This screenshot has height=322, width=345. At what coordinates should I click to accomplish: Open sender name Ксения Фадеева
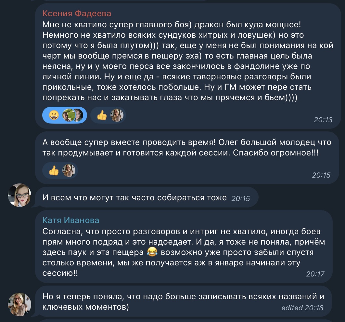point(77,13)
